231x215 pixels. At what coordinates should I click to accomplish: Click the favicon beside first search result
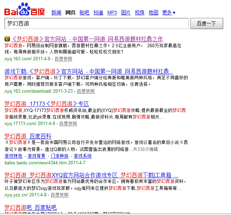tap(7, 39)
